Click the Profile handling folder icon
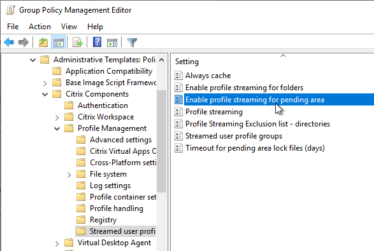Viewport: 374px width, 251px height. pyautogui.click(x=81, y=208)
